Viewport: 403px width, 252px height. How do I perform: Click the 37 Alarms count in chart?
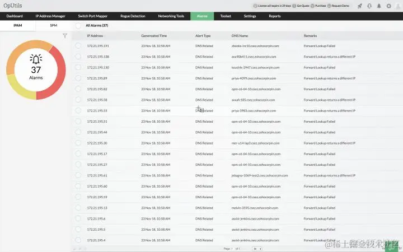click(36, 73)
